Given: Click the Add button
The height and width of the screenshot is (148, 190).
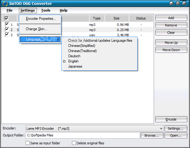Looking at the screenshot, I should tap(171, 18).
